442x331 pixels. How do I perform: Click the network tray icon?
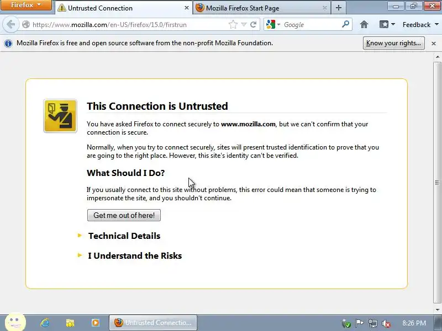click(x=372, y=323)
